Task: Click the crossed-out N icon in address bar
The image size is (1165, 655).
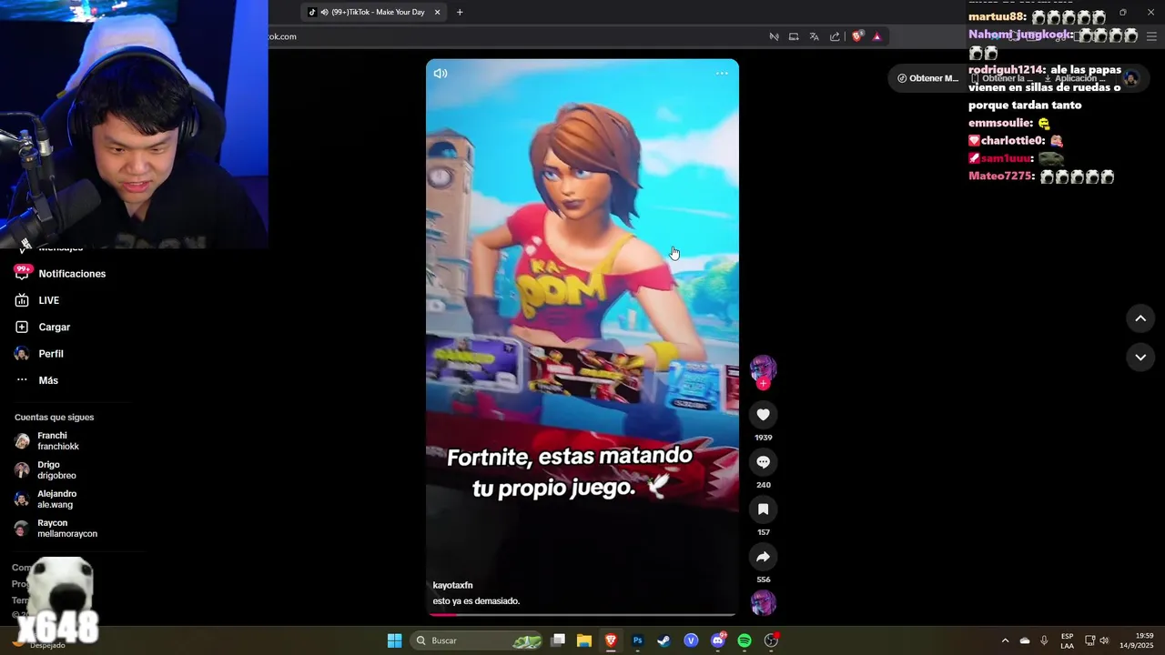Action: 774,36
